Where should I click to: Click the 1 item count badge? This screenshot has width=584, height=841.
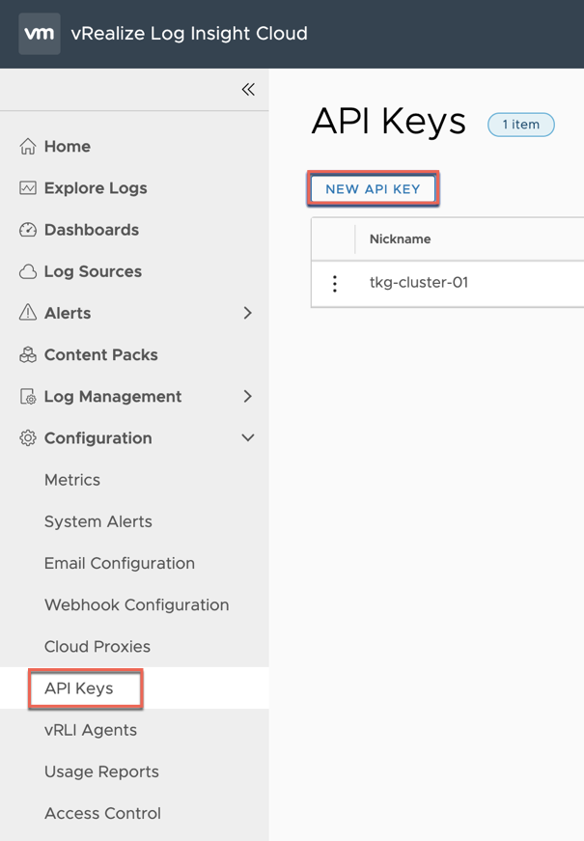[x=520, y=125]
